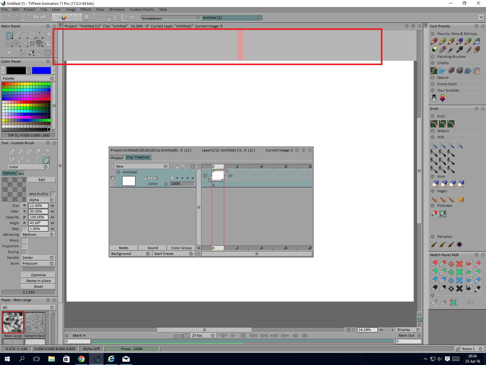Image resolution: width=486 pixels, height=365 pixels.
Task: Toggle the light table bulb in timeline header
Action: coord(182,167)
